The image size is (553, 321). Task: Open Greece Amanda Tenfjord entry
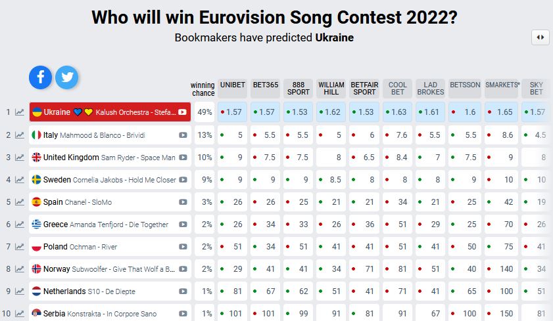click(105, 225)
